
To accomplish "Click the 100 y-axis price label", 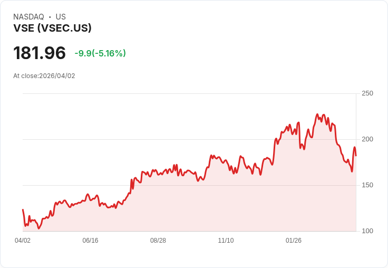I will point(367,231).
